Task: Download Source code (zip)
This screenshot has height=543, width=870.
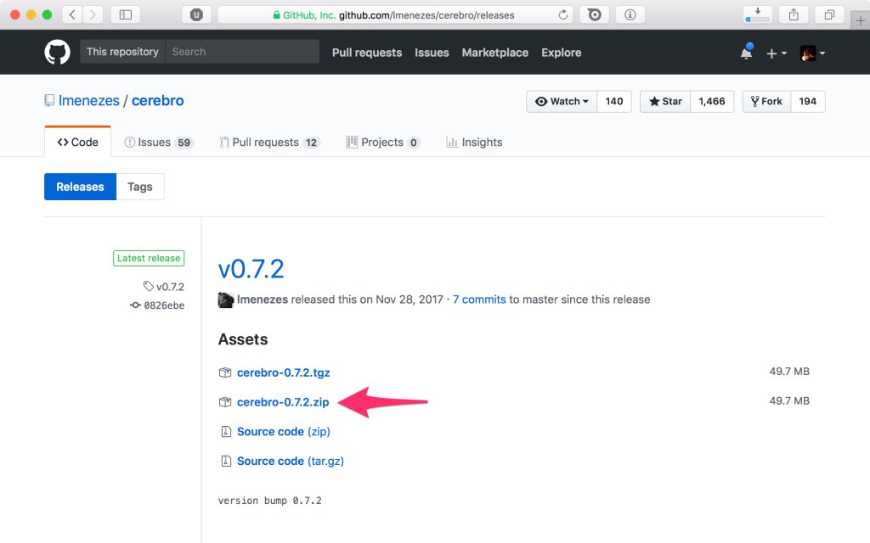Action: point(284,432)
